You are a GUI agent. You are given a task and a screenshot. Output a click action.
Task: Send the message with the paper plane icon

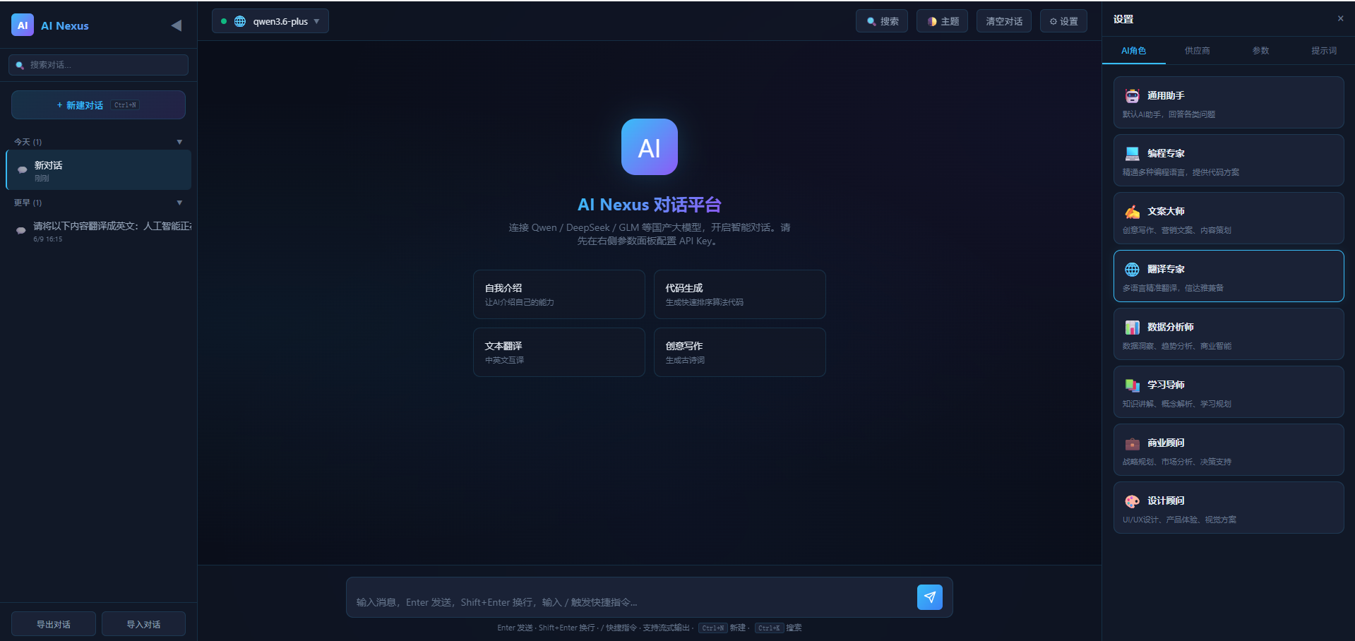tap(929, 597)
